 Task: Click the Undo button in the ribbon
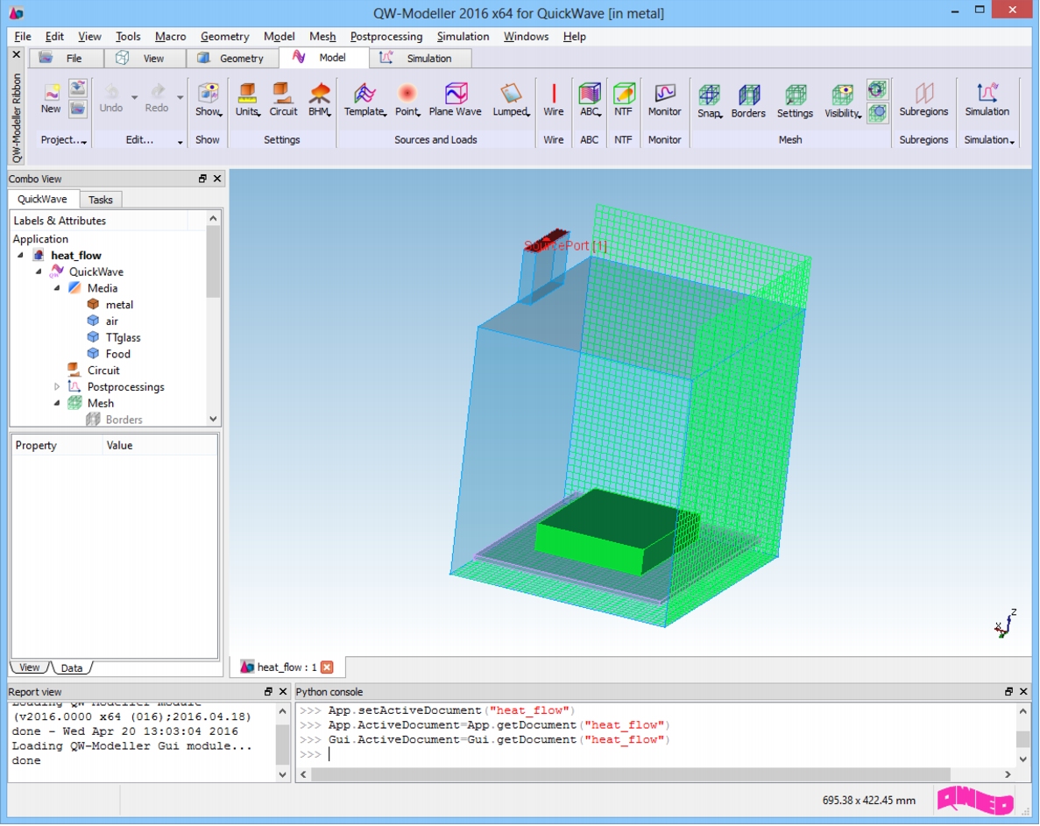pos(111,98)
